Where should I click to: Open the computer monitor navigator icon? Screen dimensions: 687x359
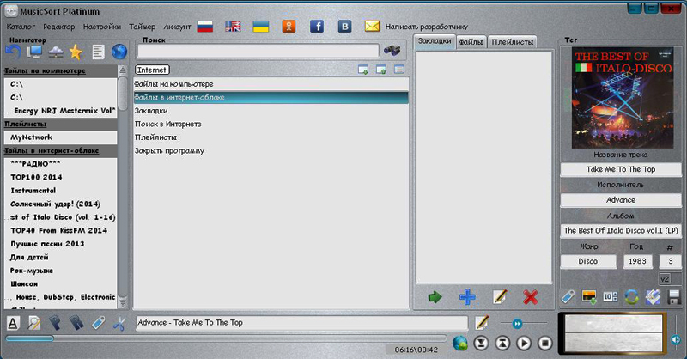(x=34, y=52)
